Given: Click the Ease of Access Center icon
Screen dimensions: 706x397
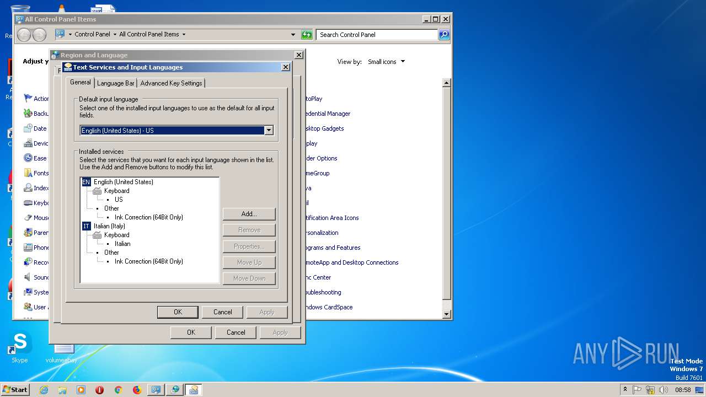Looking at the screenshot, I should coord(28,158).
